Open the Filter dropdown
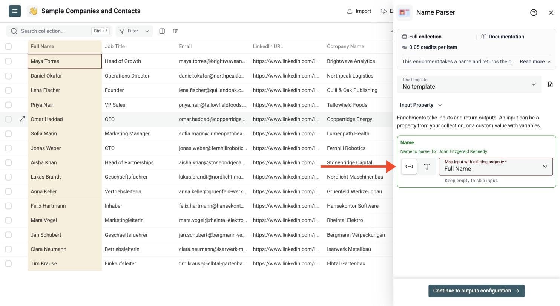 (x=134, y=31)
